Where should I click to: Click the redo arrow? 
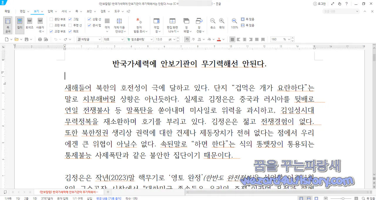[x=66, y=39]
